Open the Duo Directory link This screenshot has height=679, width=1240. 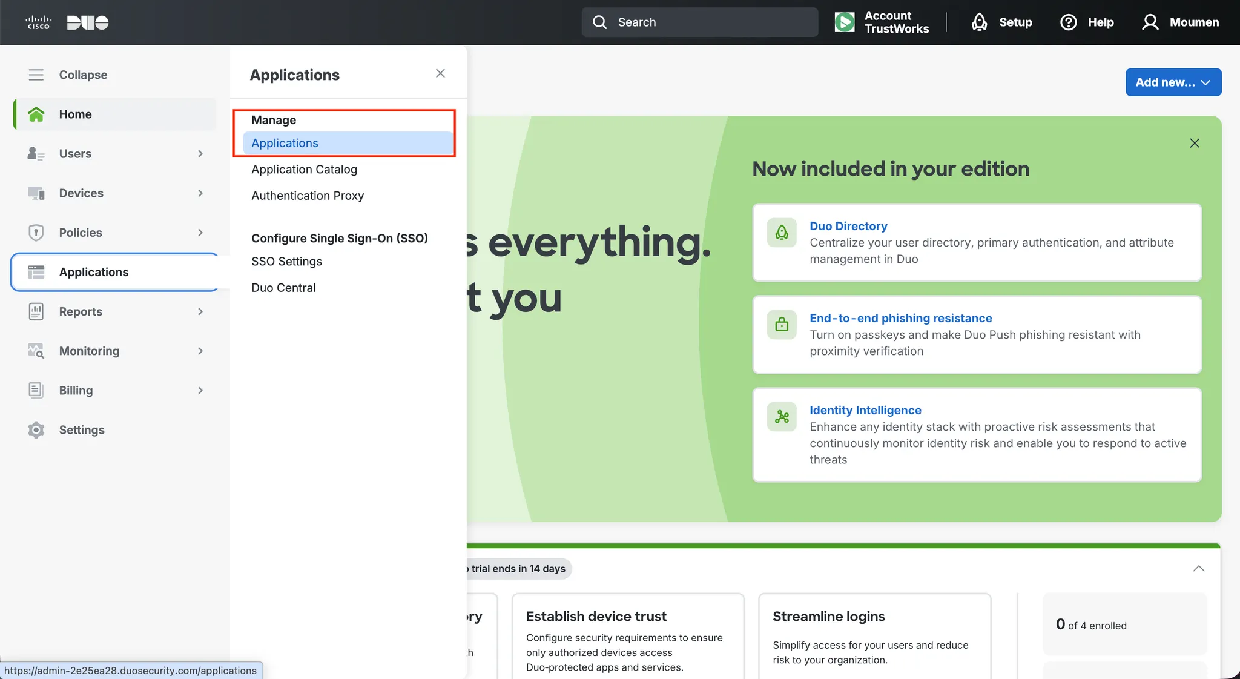pos(848,226)
